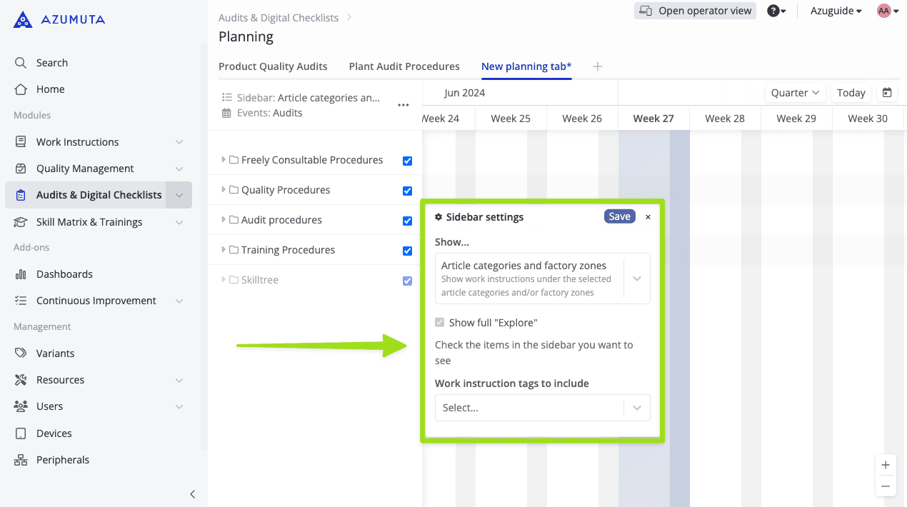The width and height of the screenshot is (907, 507).
Task: Open the Quarter view dropdown
Action: pos(794,93)
